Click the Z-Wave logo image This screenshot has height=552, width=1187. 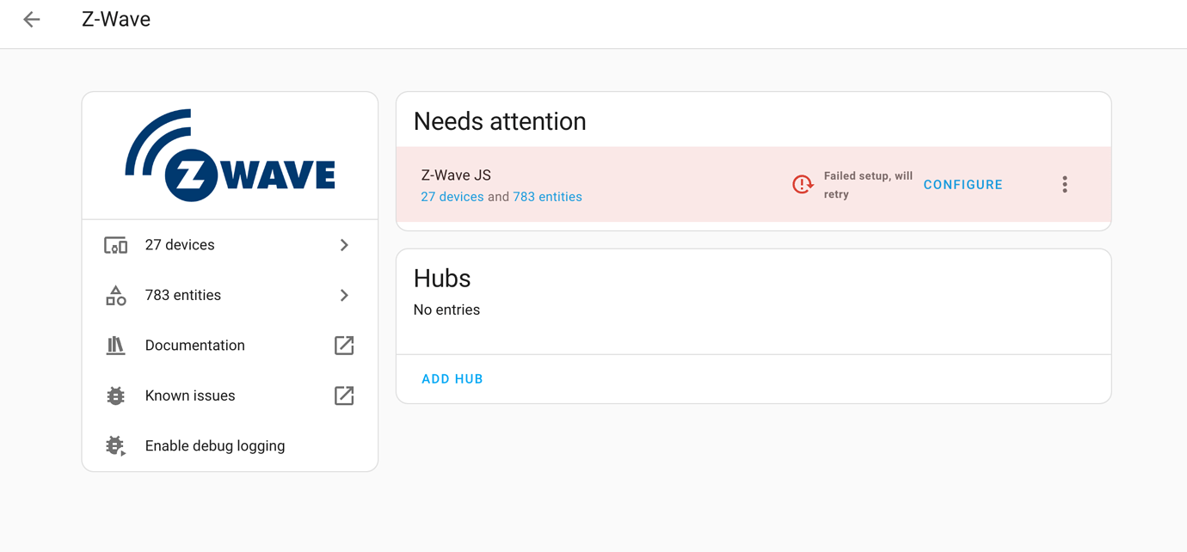click(230, 155)
